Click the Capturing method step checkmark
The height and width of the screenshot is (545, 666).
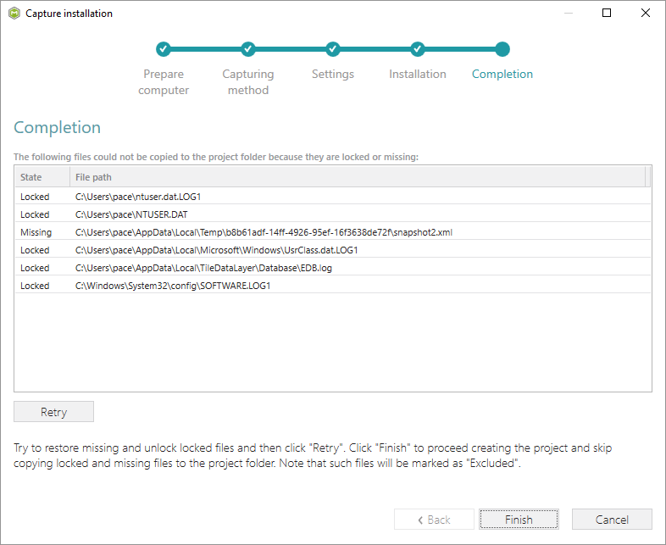point(248,49)
